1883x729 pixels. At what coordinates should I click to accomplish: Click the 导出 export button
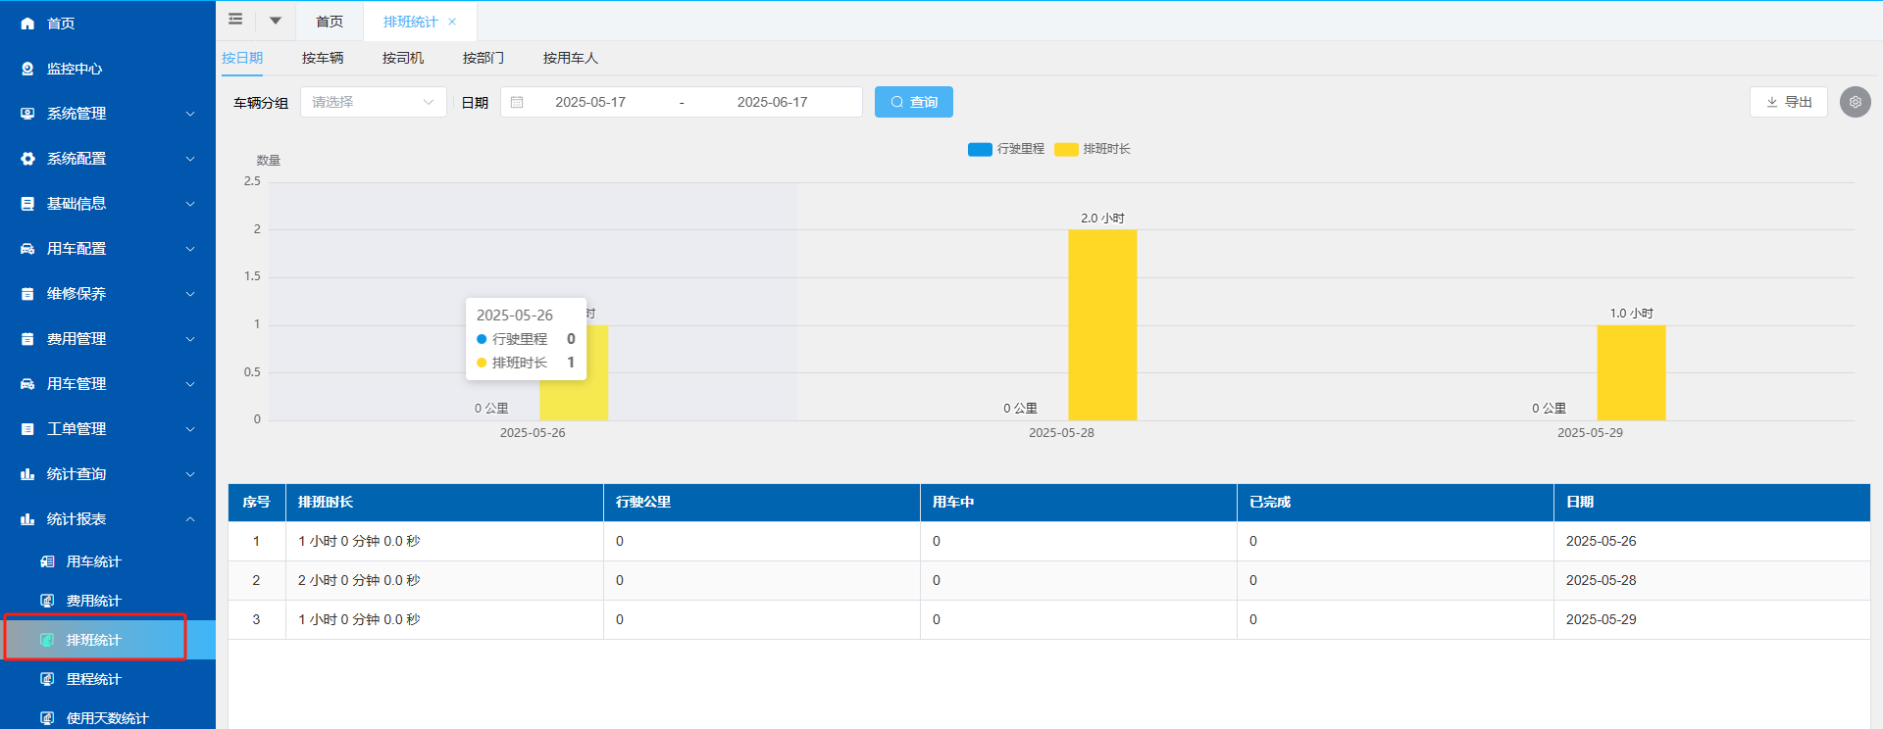point(1788,102)
